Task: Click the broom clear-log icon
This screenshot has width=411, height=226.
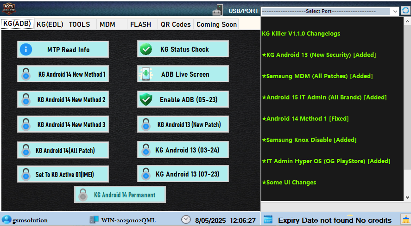Action: [405, 219]
